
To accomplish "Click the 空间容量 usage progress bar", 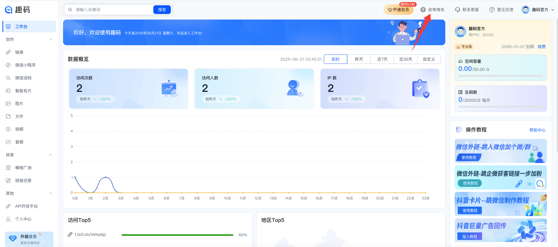I will 500,76.
